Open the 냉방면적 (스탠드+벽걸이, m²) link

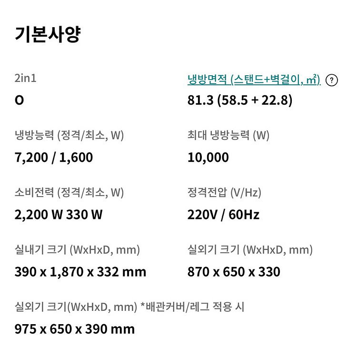tap(254, 79)
